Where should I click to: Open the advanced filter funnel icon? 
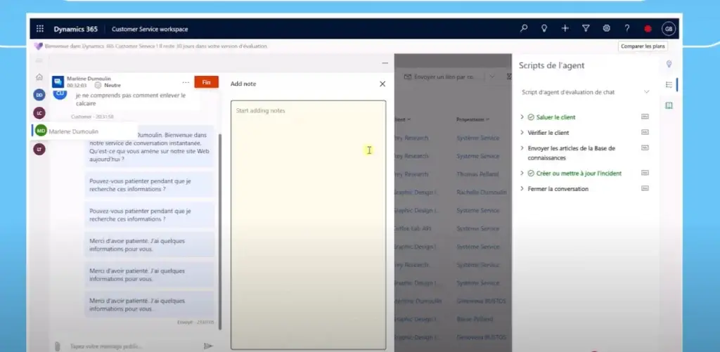[586, 28]
